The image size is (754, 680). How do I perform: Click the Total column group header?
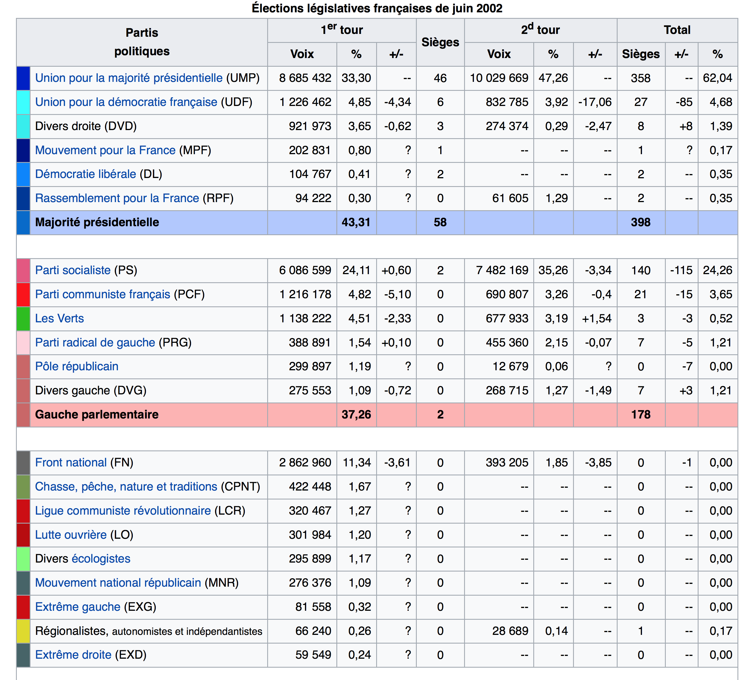677,30
